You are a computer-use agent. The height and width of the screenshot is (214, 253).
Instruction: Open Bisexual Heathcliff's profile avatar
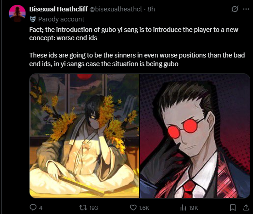pyautogui.click(x=17, y=13)
